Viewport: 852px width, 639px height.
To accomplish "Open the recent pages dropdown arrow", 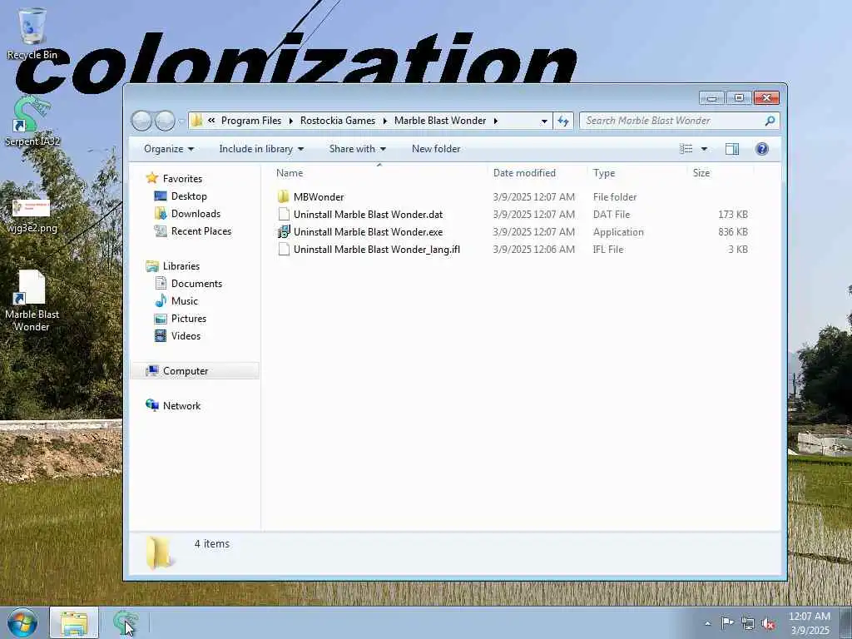I will 181,121.
